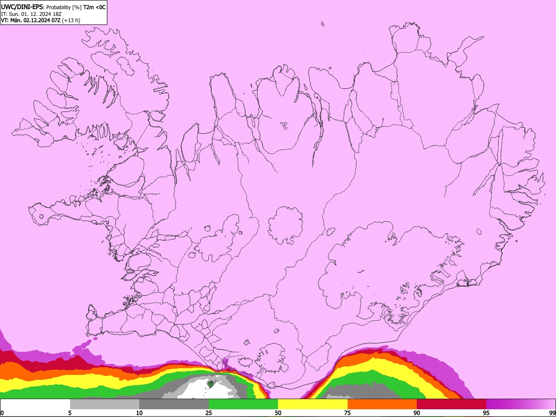556x417 pixels.
Task: Click the 'Probability [%]' text in header
Action: coord(64,7)
